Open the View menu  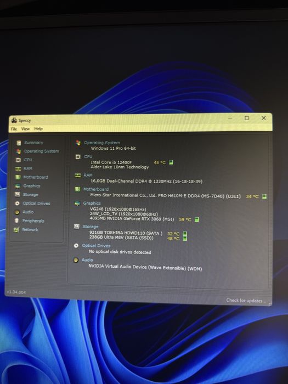pyautogui.click(x=25, y=129)
